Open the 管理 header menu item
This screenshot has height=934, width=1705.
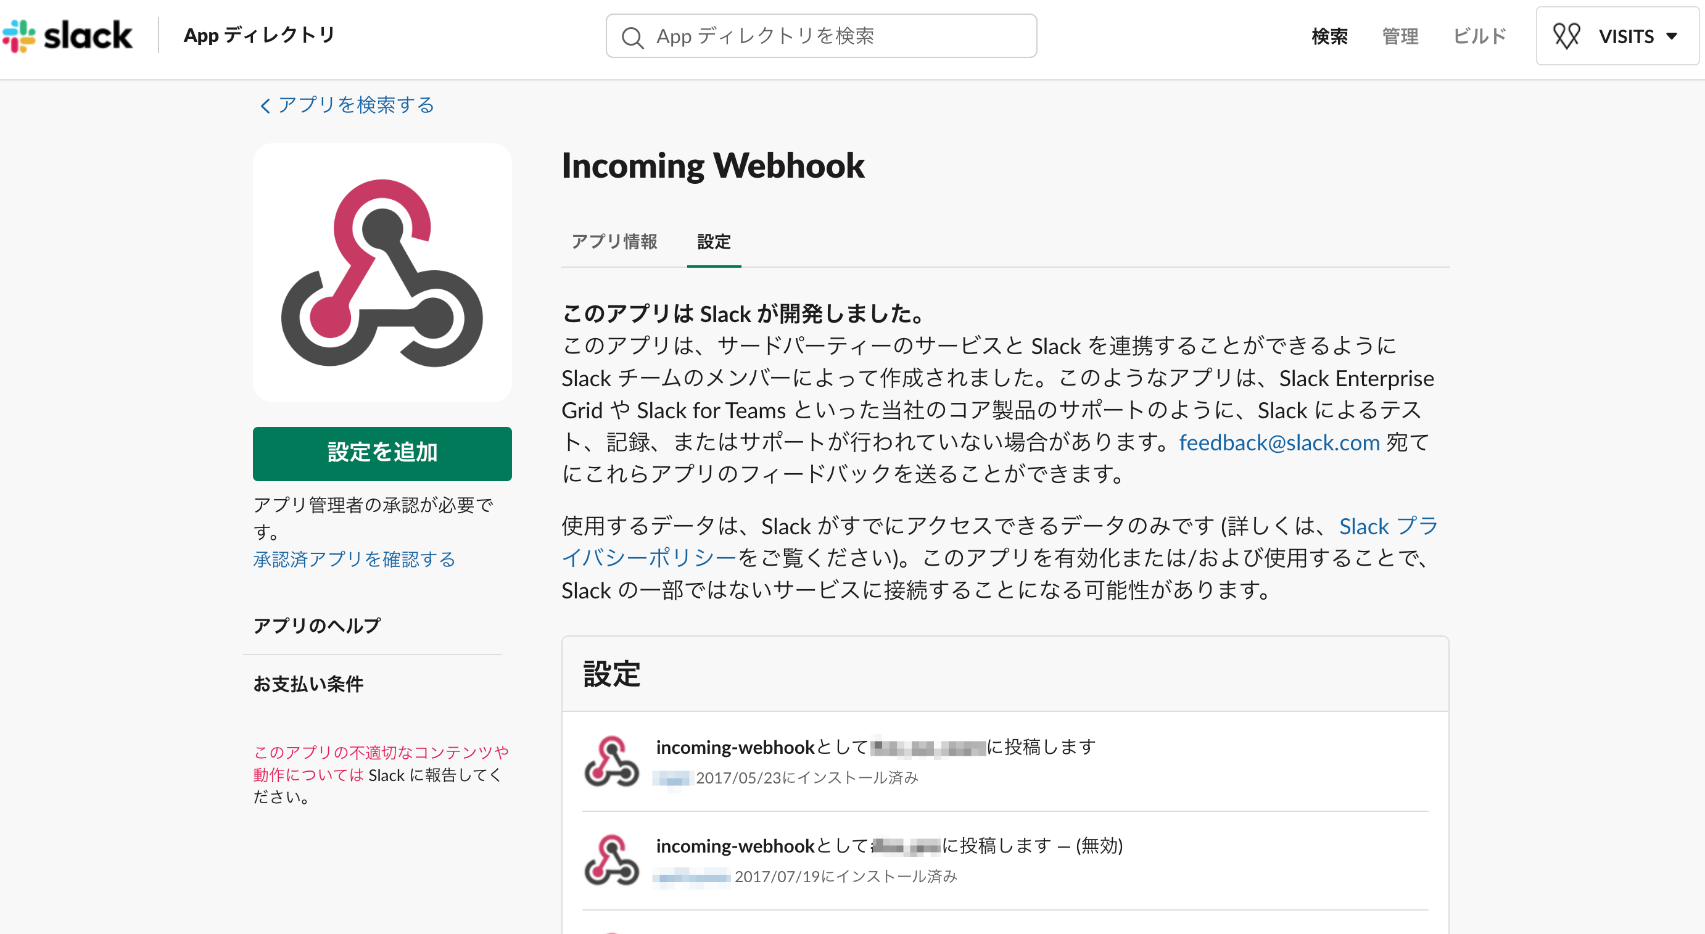point(1400,36)
